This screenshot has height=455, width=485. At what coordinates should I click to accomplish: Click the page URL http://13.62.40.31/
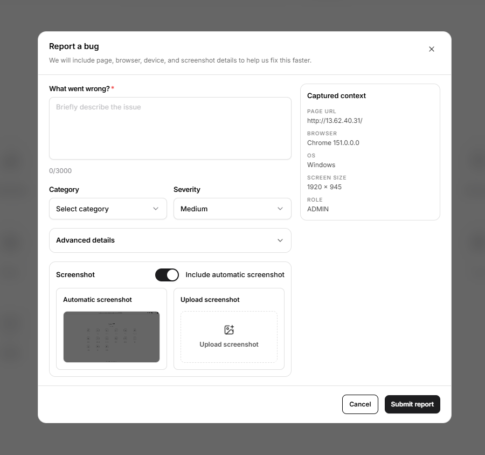[x=335, y=121]
